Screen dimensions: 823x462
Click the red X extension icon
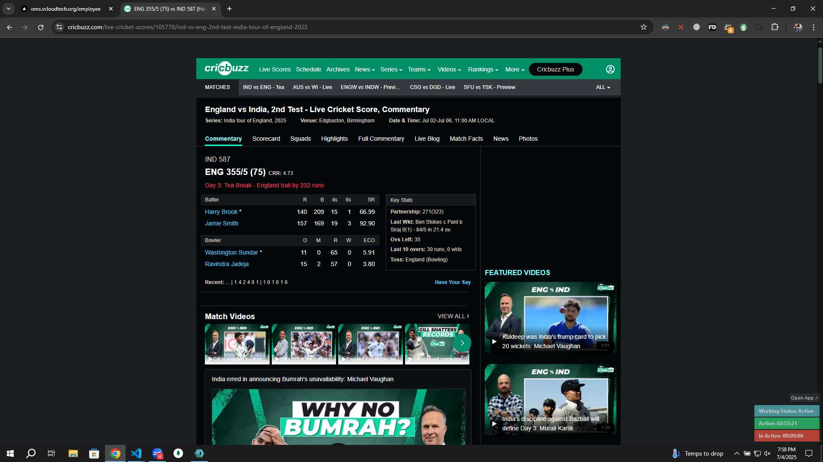(x=681, y=27)
